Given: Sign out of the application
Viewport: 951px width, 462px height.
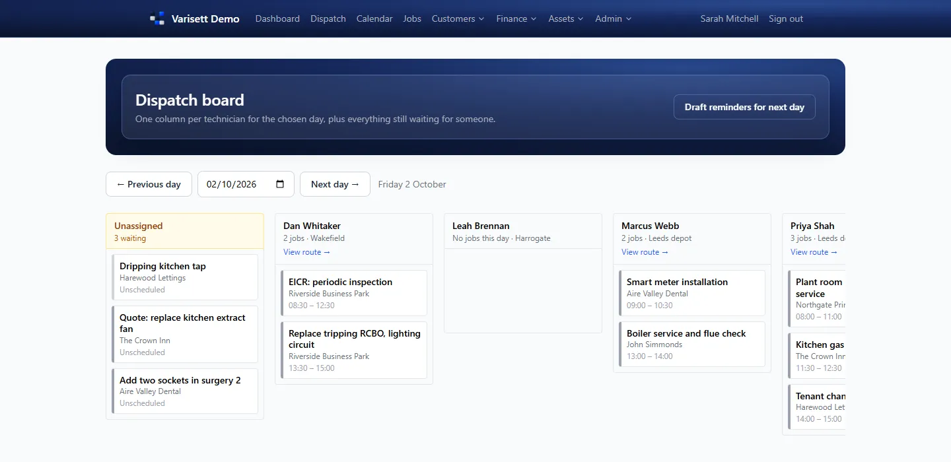Looking at the screenshot, I should click(x=786, y=18).
